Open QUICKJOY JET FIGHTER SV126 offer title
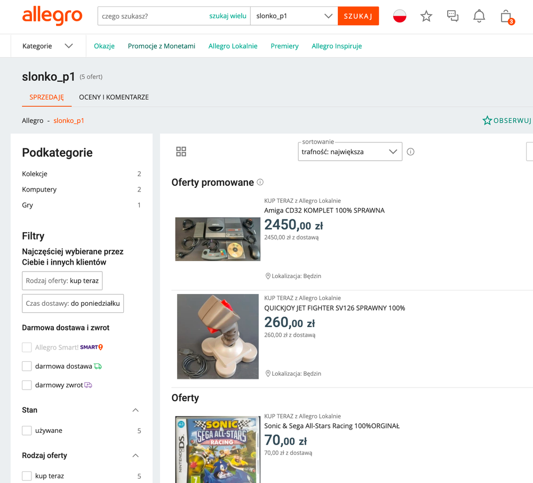 point(335,308)
